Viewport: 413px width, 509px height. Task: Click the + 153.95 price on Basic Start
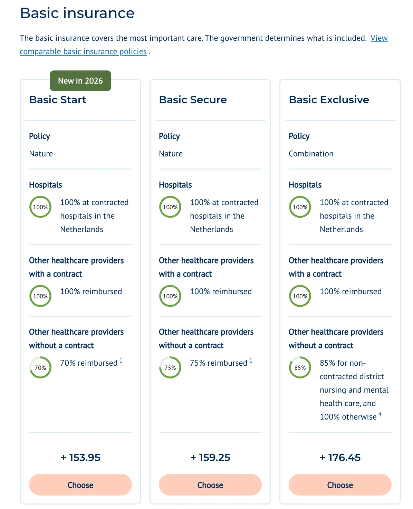[80, 458]
